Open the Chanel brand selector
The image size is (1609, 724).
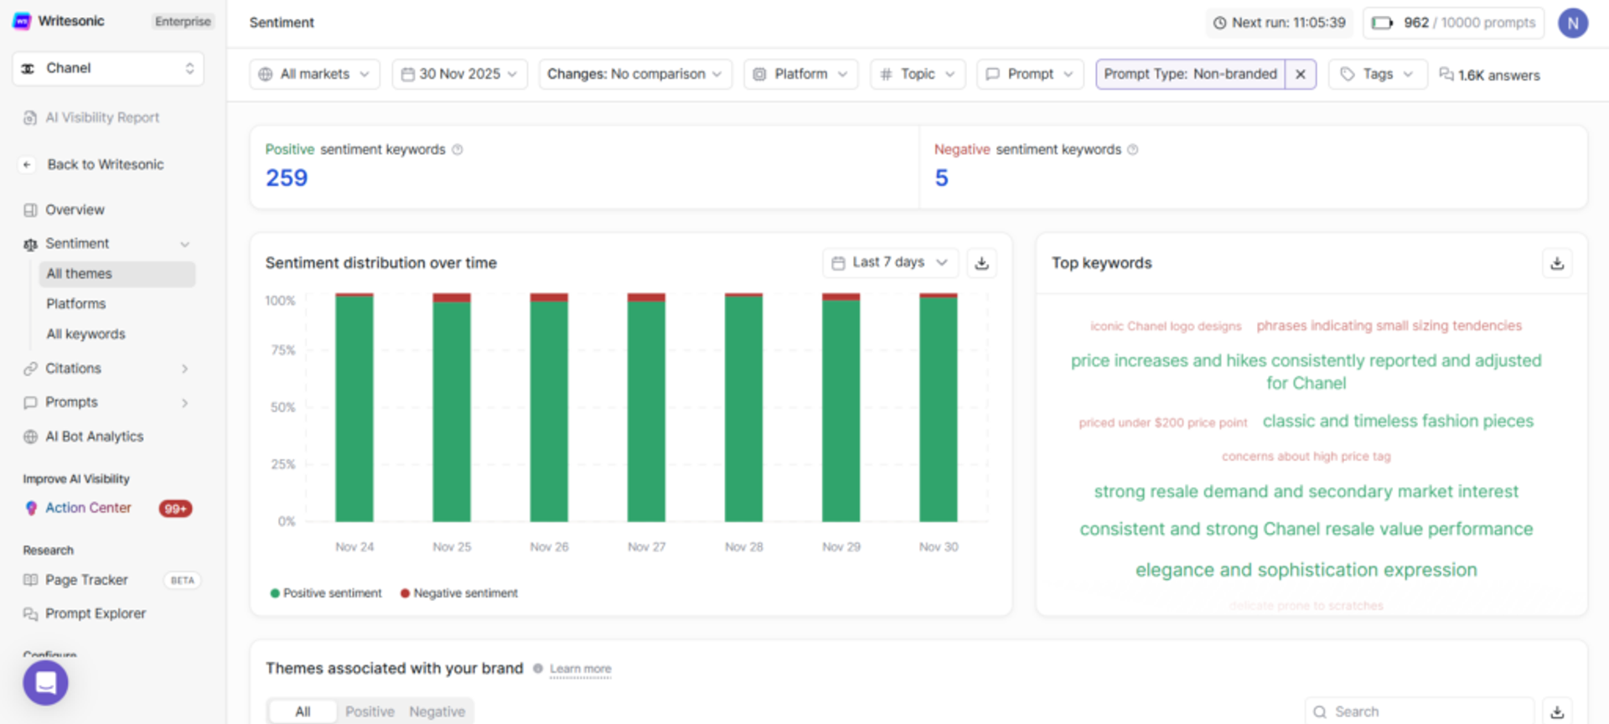click(108, 69)
